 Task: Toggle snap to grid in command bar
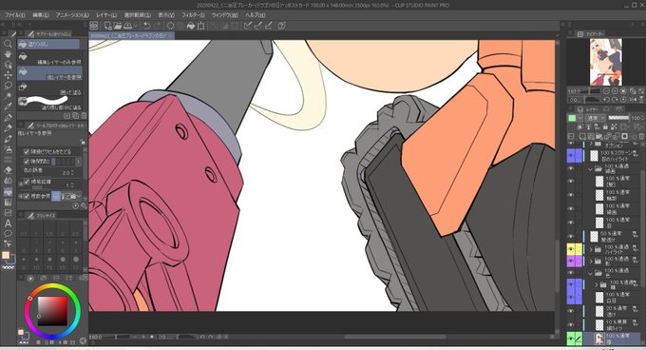[269, 26]
